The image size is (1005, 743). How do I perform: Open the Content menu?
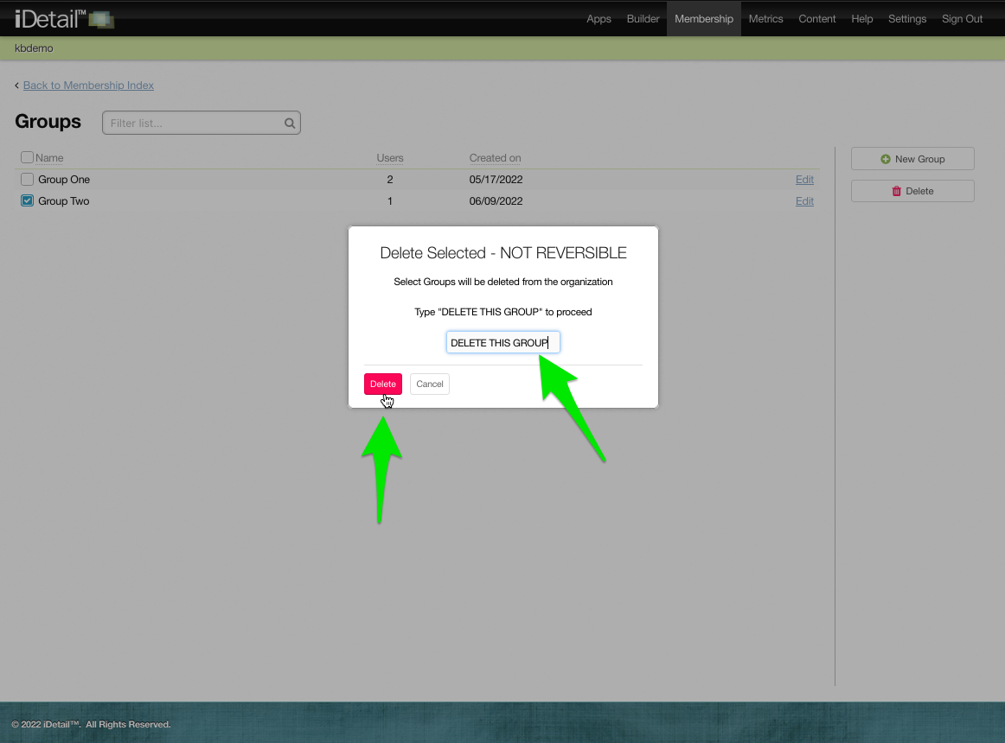[816, 19]
